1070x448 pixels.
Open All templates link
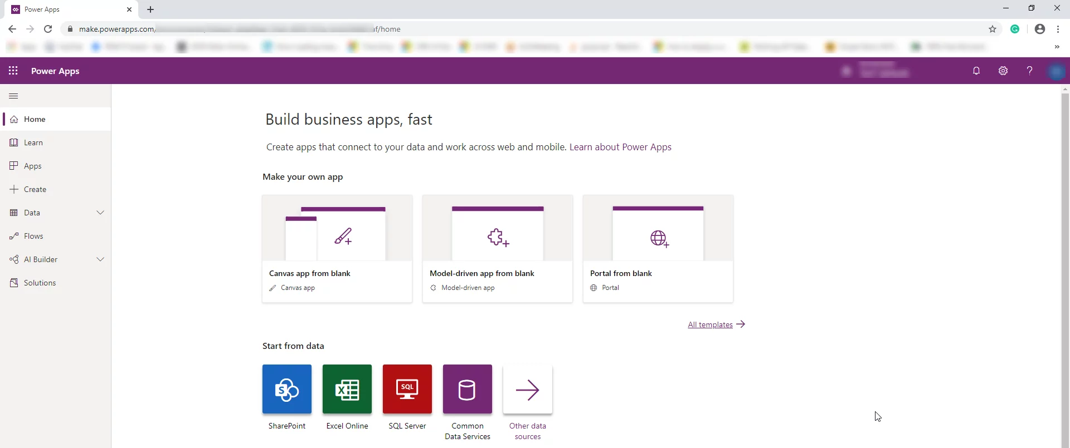[x=710, y=324]
